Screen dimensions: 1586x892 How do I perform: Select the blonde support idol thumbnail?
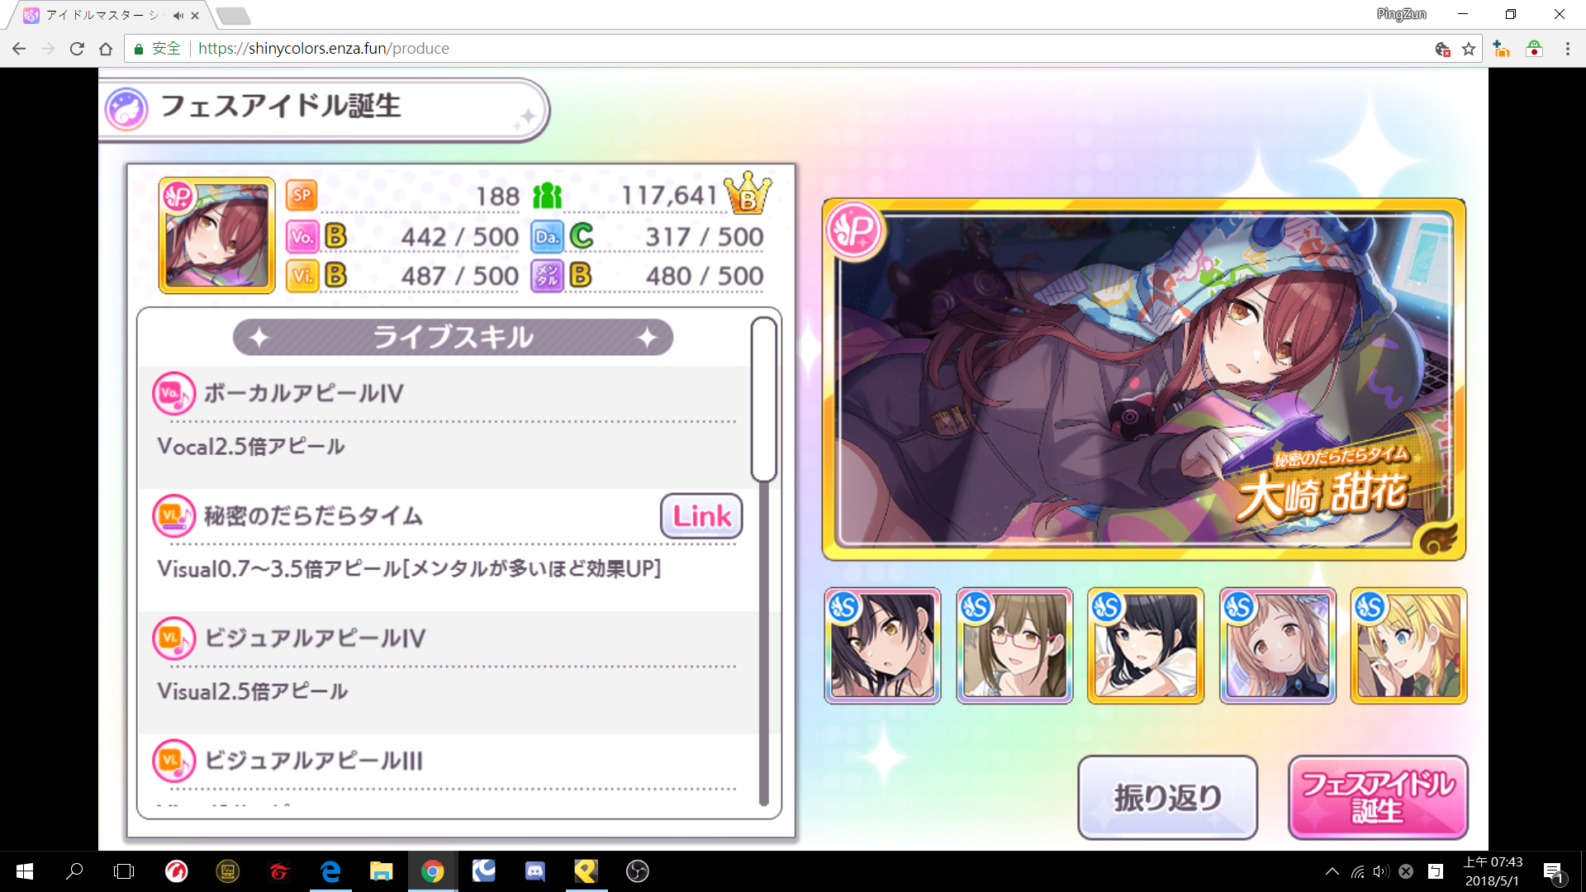(1408, 646)
